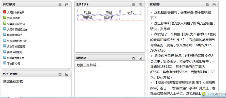
Task: Click the 用户上传音频 panel title
Action: pyautogui.click(x=10, y=74)
